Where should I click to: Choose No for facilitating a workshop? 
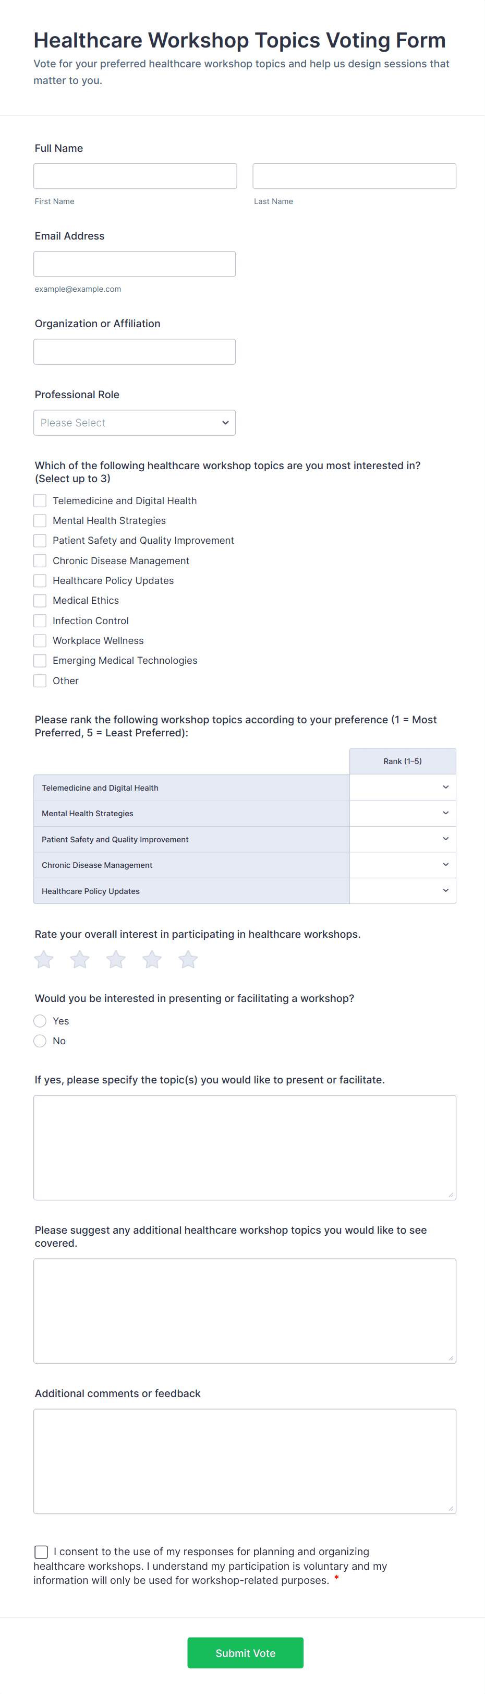point(40,1041)
